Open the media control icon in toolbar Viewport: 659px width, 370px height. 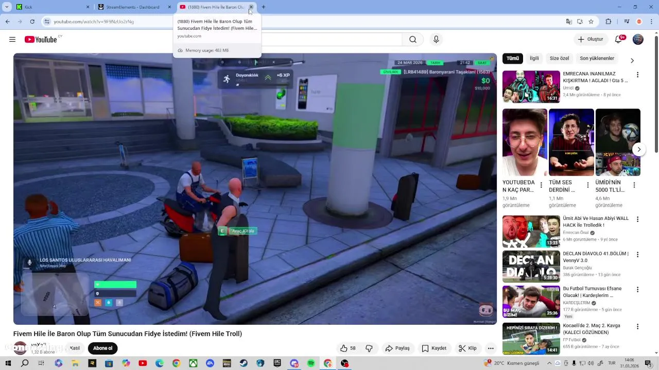click(626, 22)
